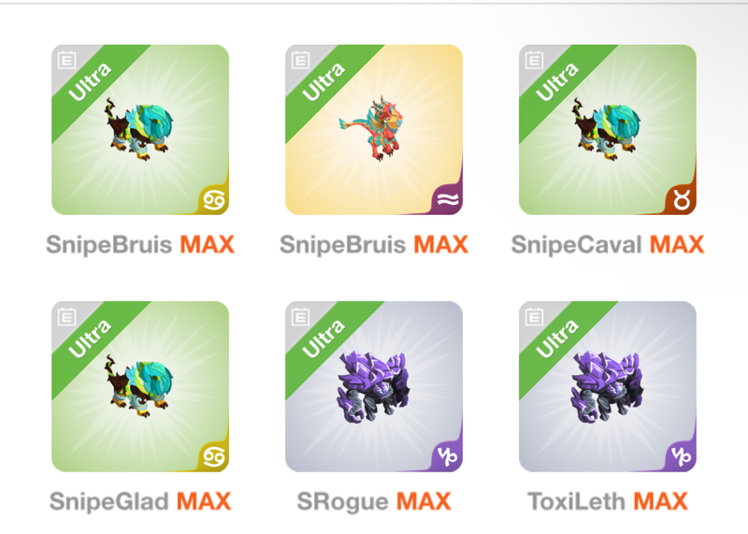Click calendar icon on yellow SnipeBruis card
Viewport: 748px width, 534px height.
click(x=300, y=60)
